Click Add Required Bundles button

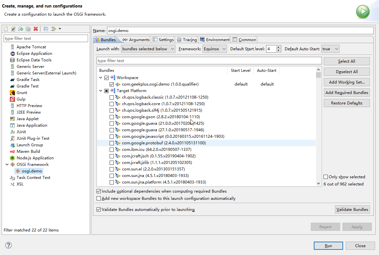click(x=347, y=92)
